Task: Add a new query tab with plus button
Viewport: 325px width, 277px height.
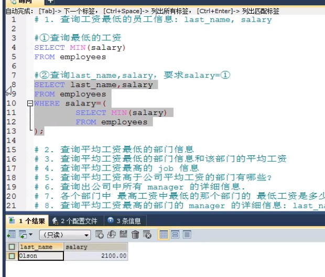Action: (50, 2)
